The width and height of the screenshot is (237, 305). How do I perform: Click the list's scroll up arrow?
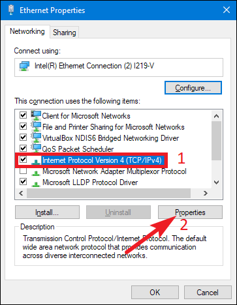tap(216, 116)
